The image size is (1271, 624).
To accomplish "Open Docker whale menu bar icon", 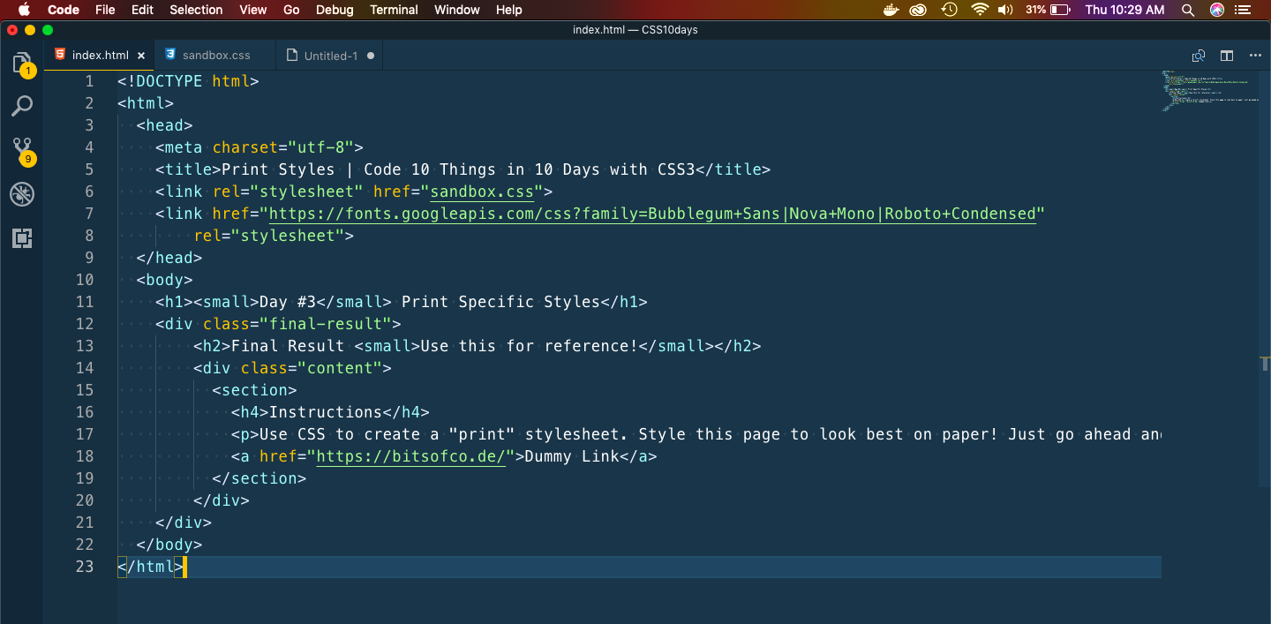I will click(x=891, y=10).
